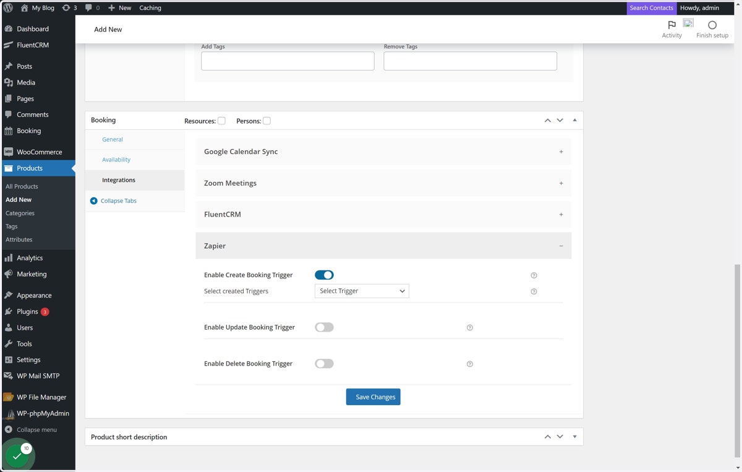742x472 pixels.
Task: Visit the My Blog site link
Action: (37, 8)
